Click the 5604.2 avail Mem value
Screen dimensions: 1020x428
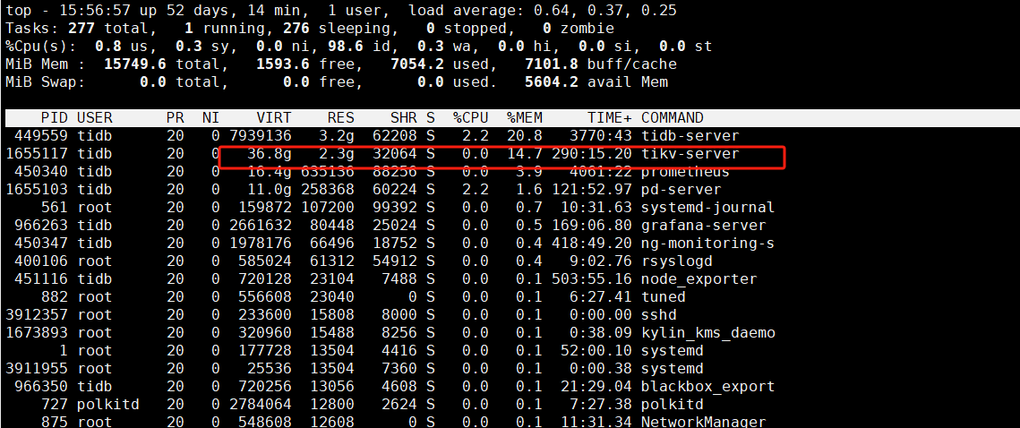[x=552, y=82]
